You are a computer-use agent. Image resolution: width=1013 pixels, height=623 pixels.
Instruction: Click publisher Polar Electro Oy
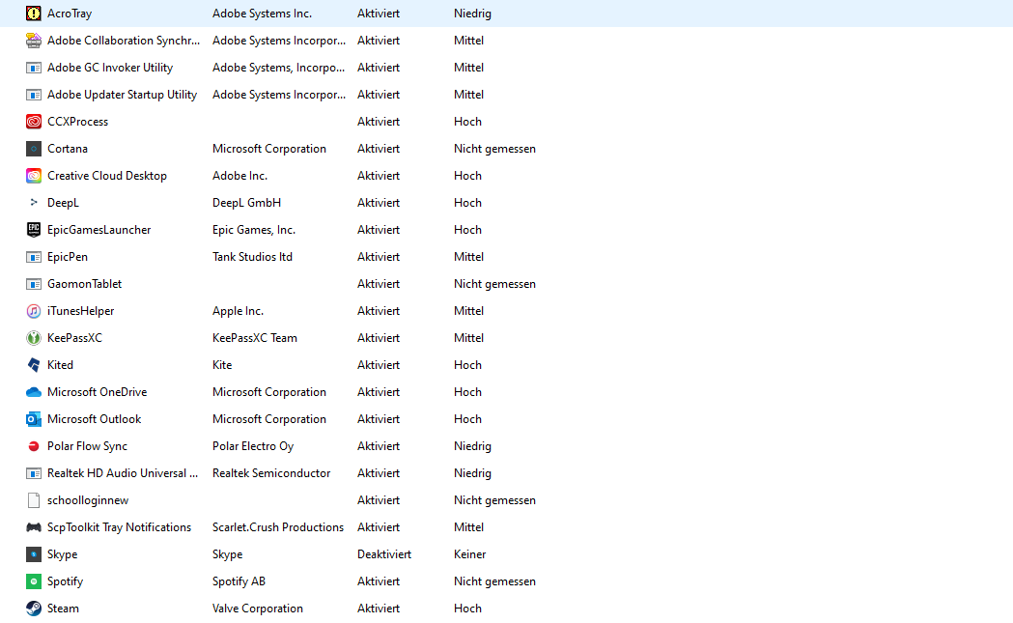click(253, 446)
